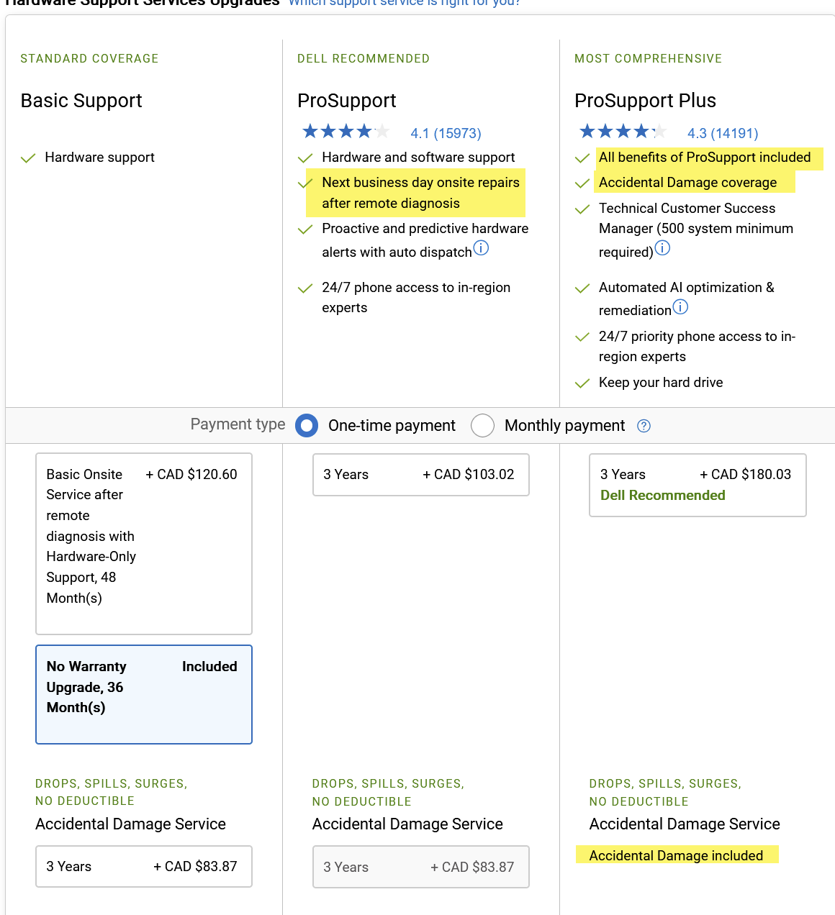Select ProSupport 3 Years CAD $103.02 option
Screen dimensions: 835x915
(x=421, y=475)
